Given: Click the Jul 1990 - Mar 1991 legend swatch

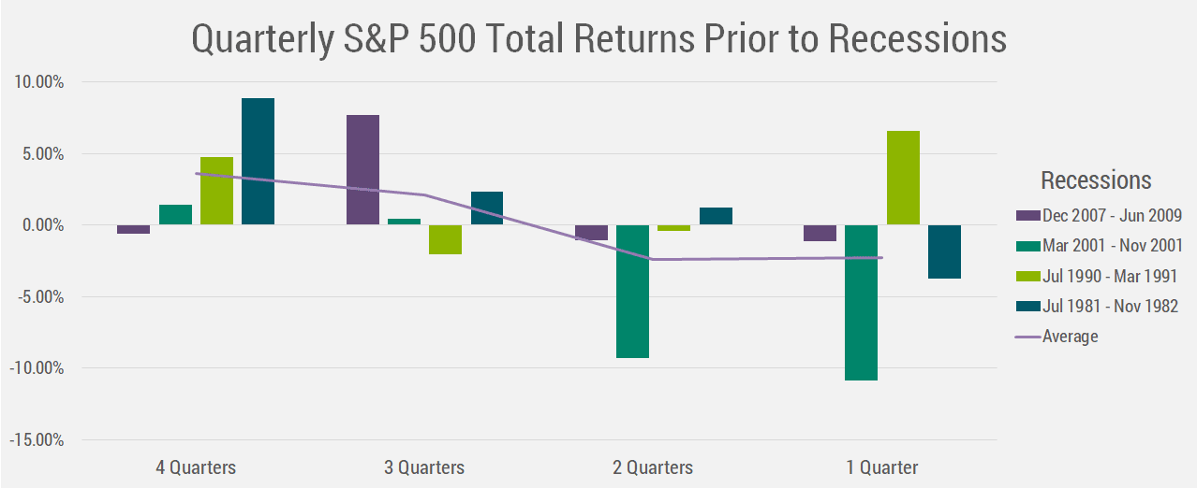Looking at the screenshot, I should click(1027, 276).
